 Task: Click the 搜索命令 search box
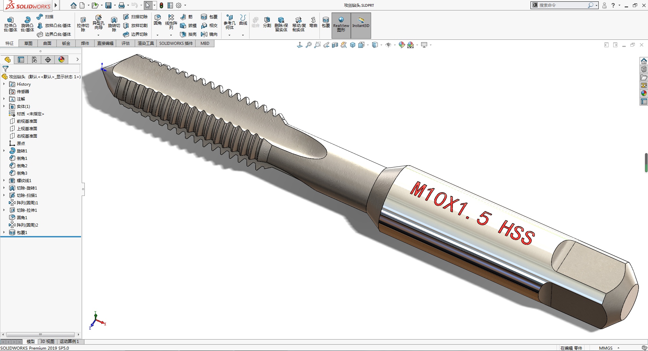pyautogui.click(x=563, y=5)
